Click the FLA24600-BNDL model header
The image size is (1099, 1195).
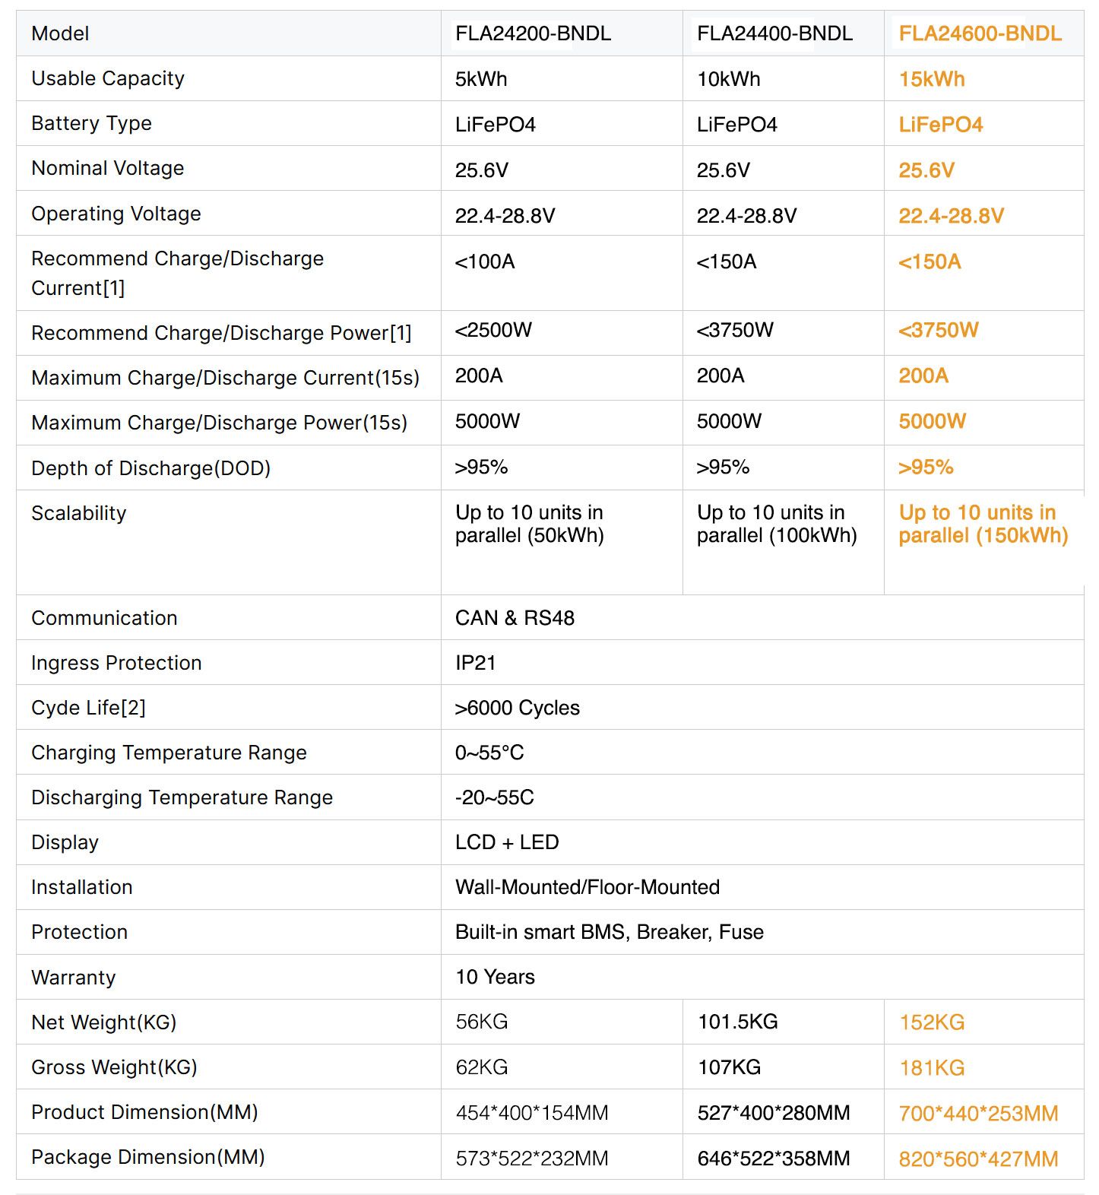click(x=980, y=33)
